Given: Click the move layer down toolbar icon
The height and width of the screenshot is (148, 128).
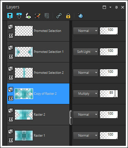Looking at the screenshot, I should (x=19, y=16).
